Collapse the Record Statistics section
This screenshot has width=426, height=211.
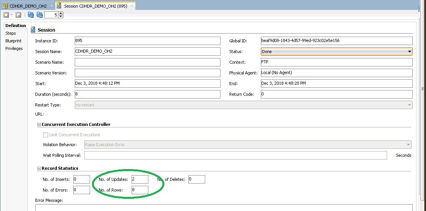(39, 169)
